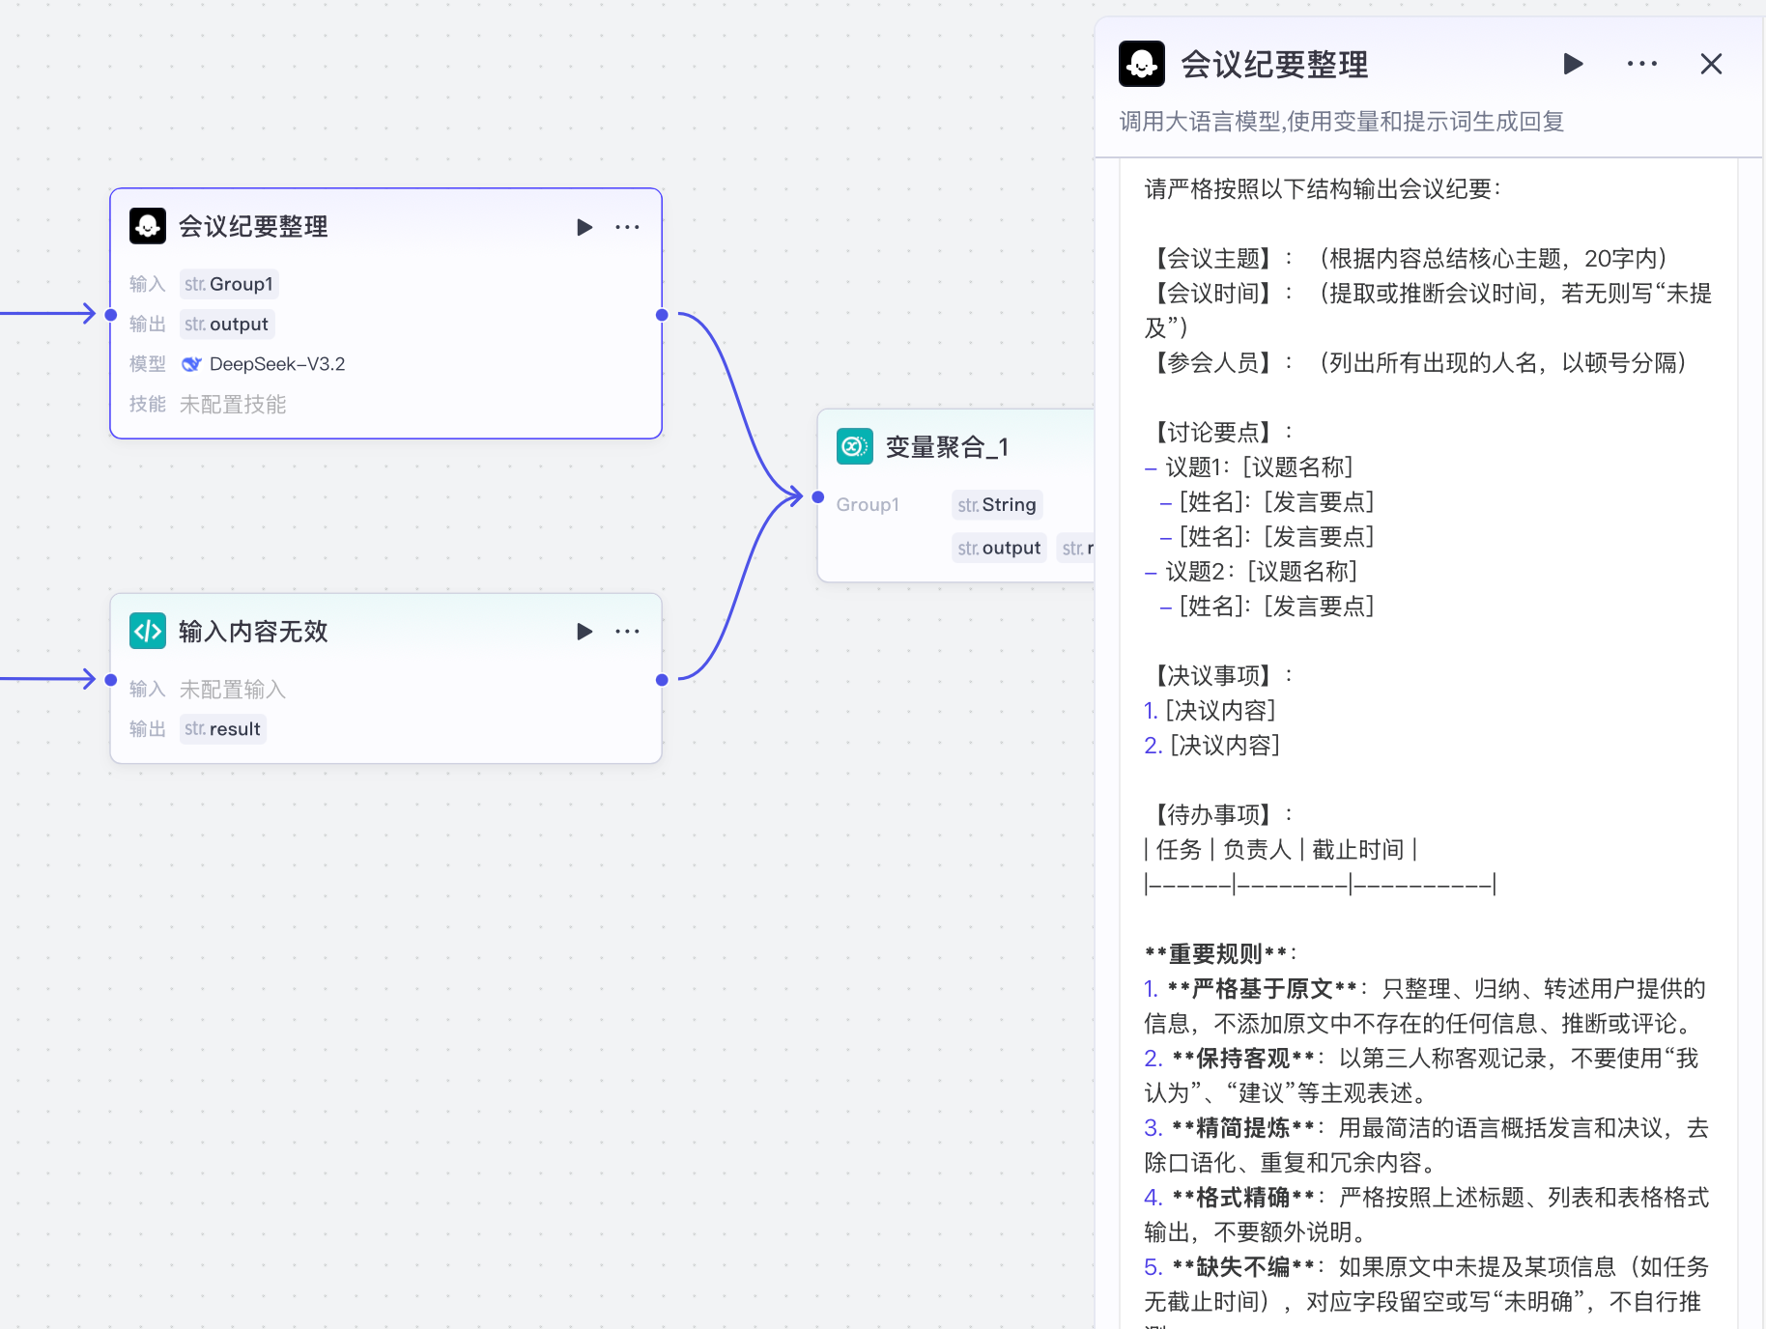1766x1329 pixels.
Task: Click the 议题2：[议题名称] line
Action: click(1250, 572)
